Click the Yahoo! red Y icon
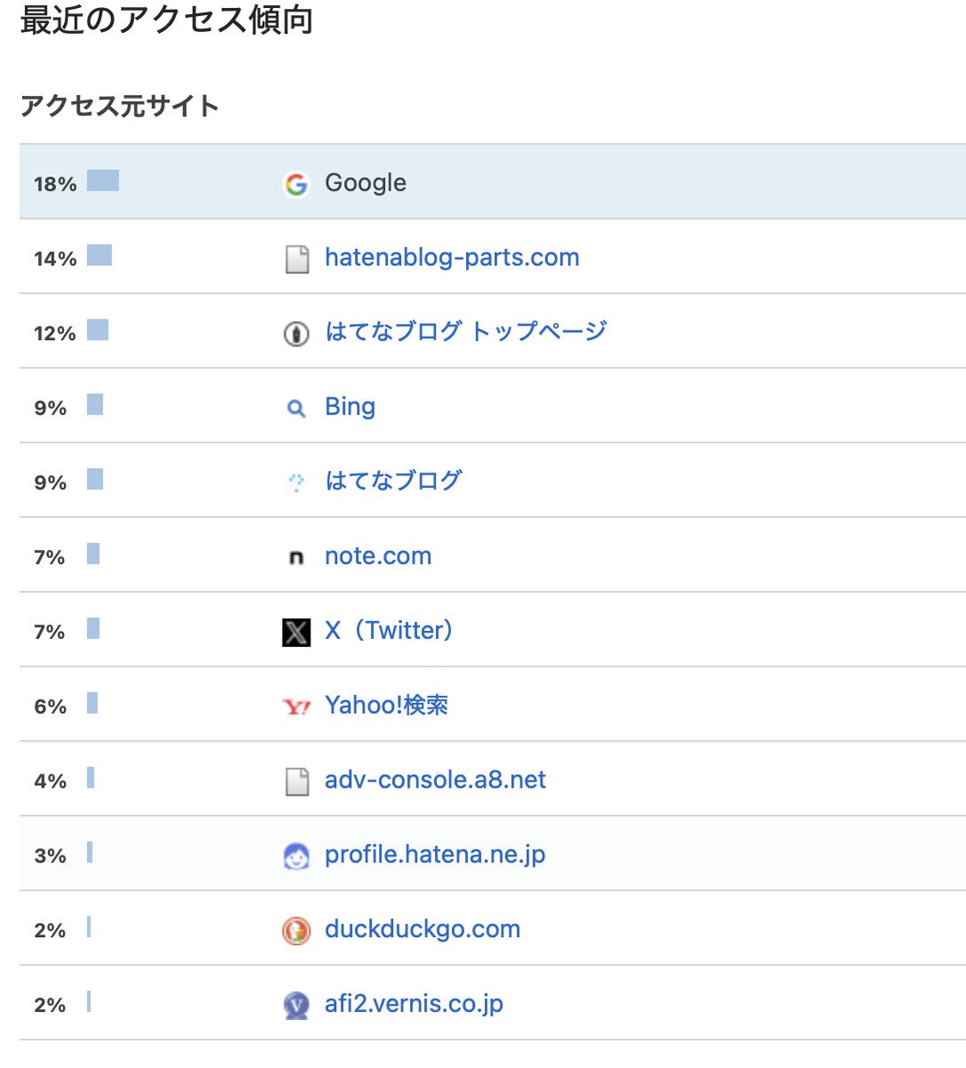 pyautogui.click(x=296, y=708)
